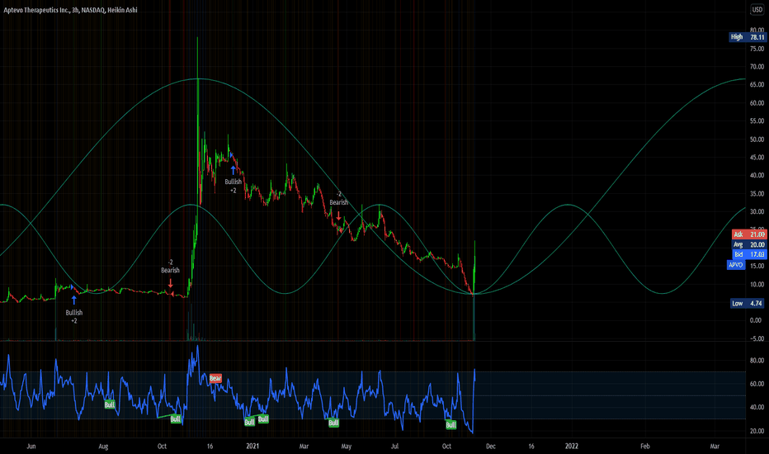
Task: Click the 65.00 price axis value
Action: [x=757, y=85]
